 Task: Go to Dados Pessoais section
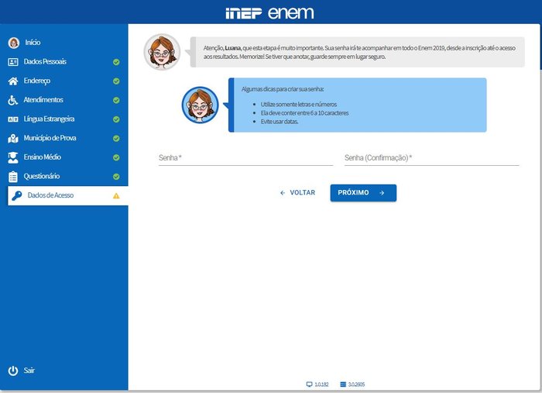[45, 61]
